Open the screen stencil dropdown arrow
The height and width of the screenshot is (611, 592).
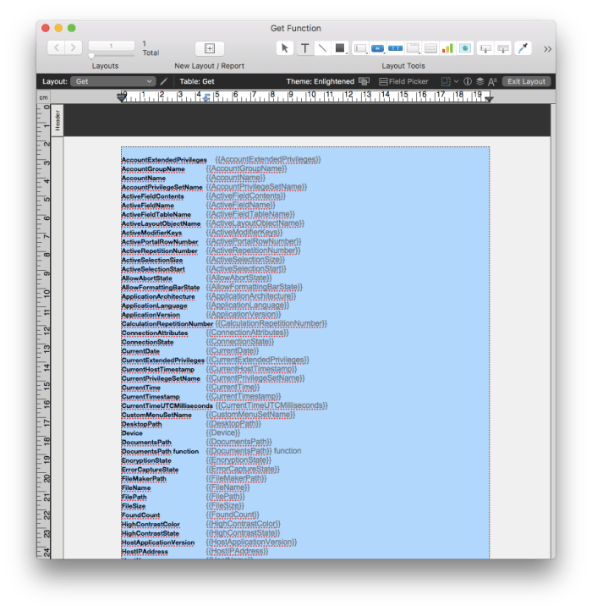(x=457, y=81)
